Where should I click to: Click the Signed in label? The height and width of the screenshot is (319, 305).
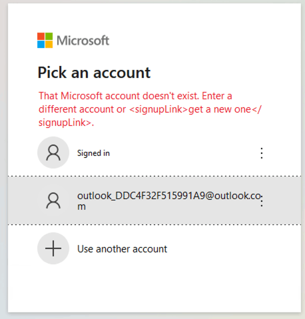point(93,153)
